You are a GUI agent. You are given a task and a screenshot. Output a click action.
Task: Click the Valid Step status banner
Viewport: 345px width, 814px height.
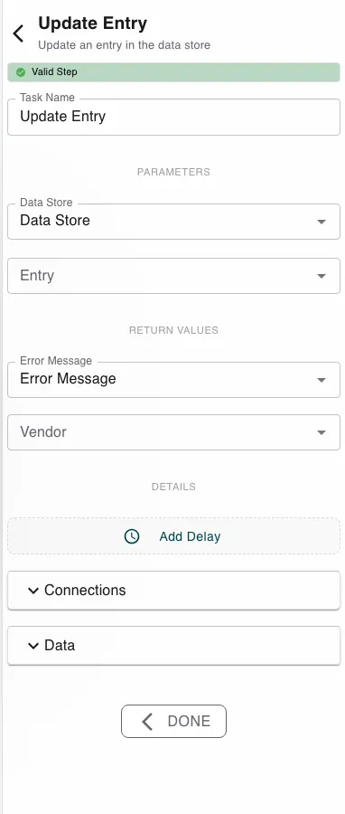tap(173, 72)
